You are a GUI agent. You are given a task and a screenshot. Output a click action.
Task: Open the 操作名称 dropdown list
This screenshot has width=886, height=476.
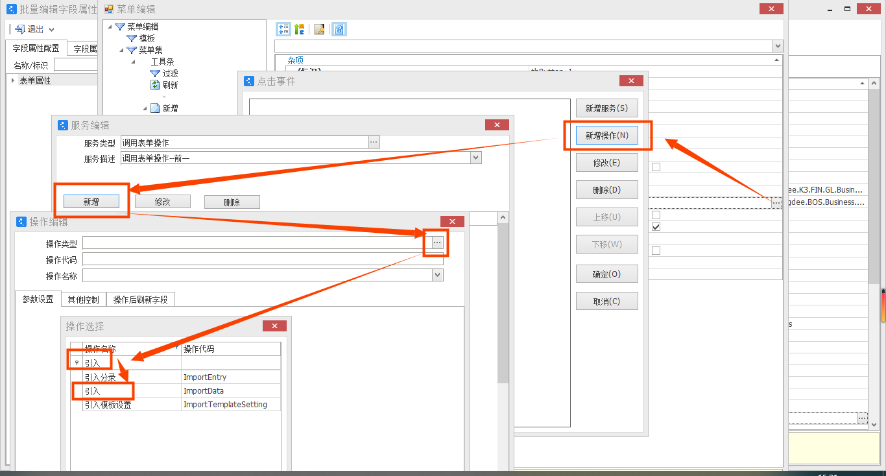click(438, 276)
